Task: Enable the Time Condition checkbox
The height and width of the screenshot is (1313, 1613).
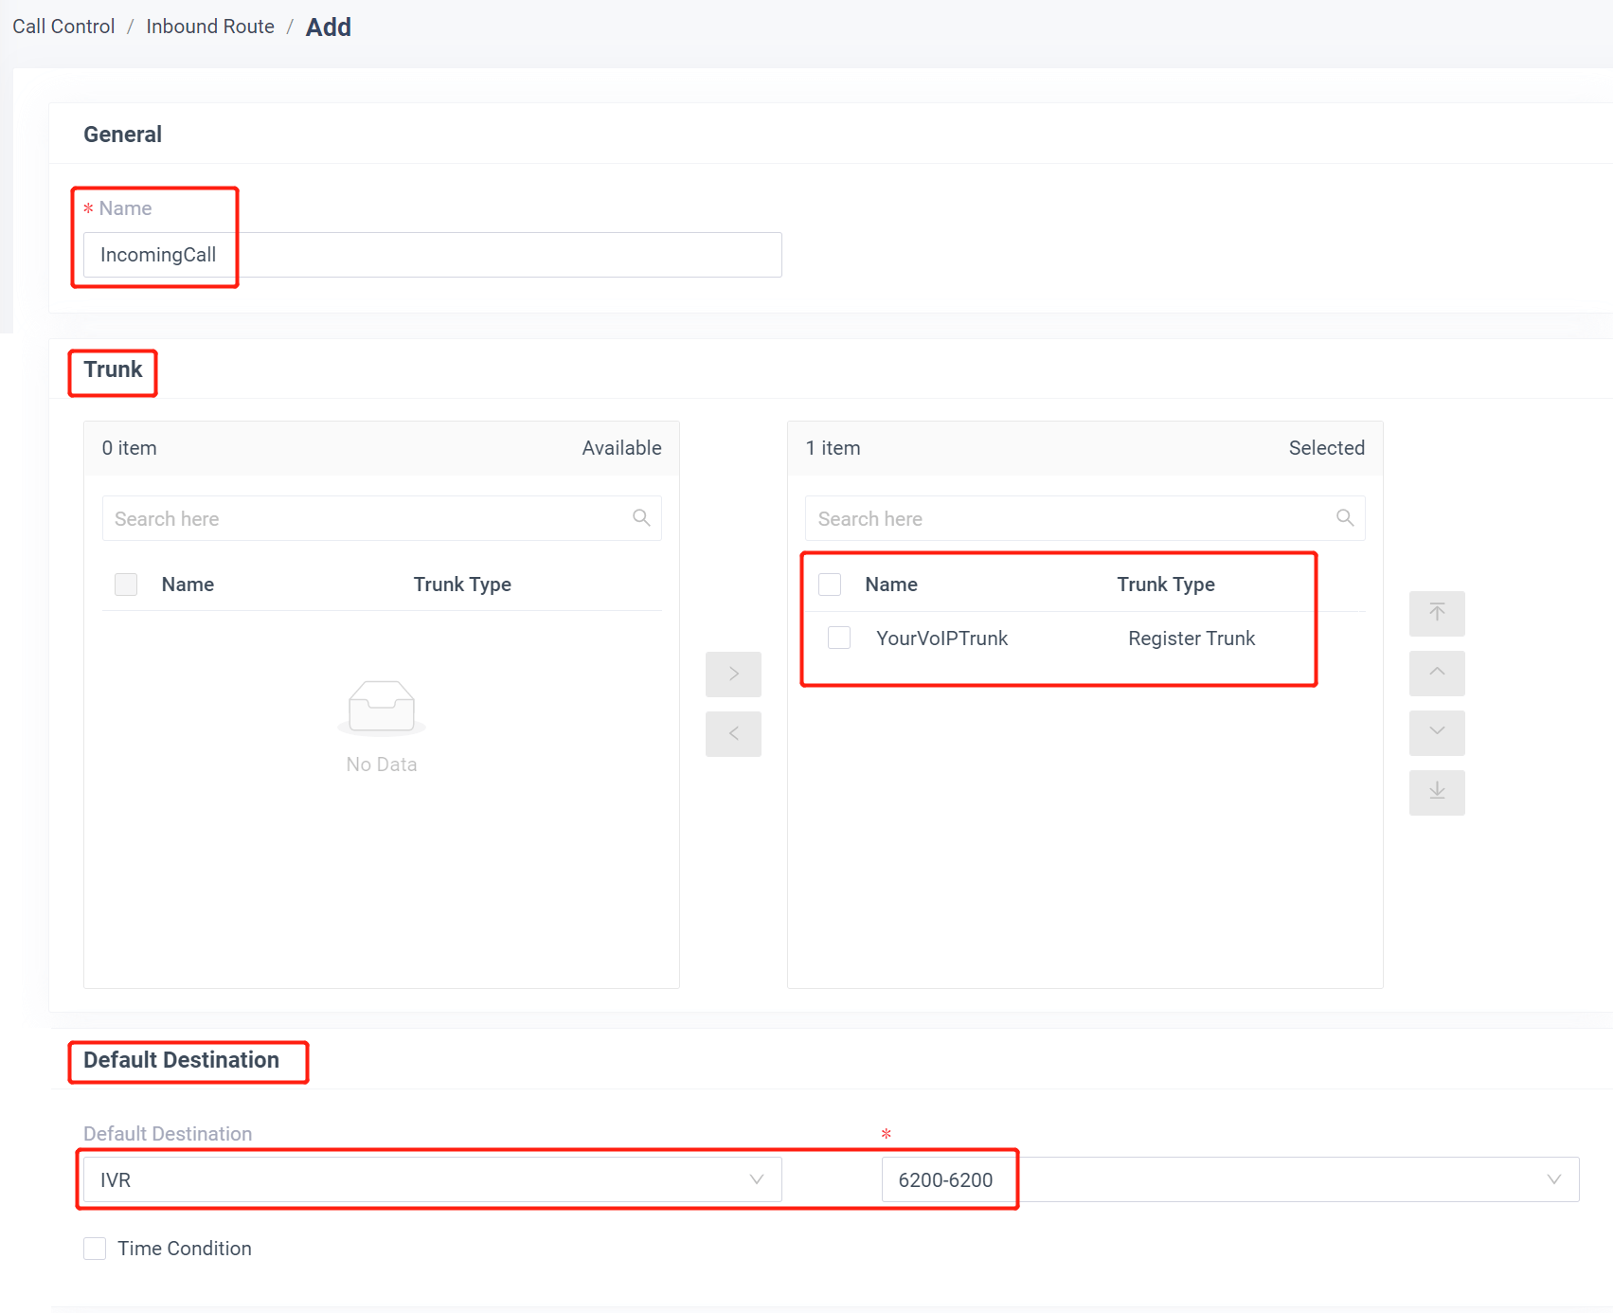Action: pyautogui.click(x=95, y=1249)
